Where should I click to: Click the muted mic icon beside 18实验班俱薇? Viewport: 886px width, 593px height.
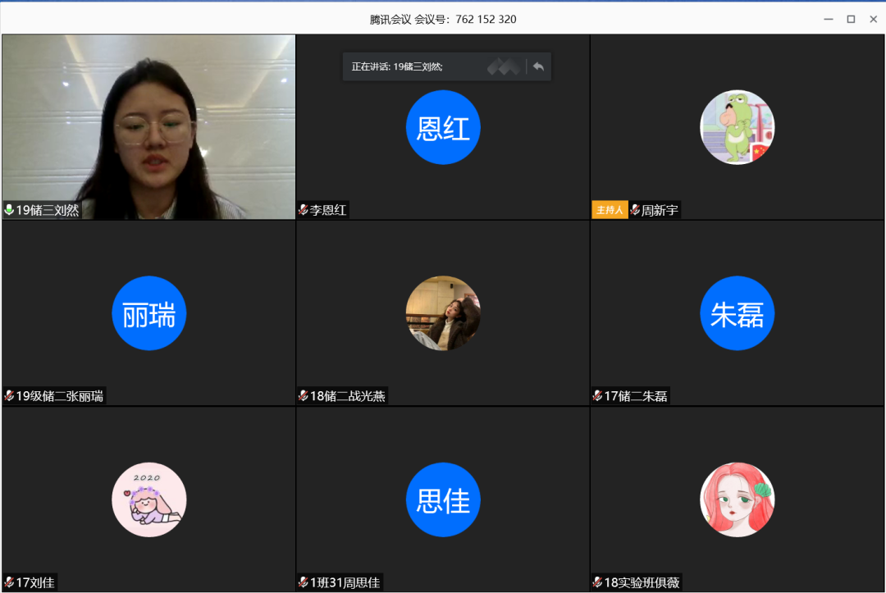[x=597, y=582]
